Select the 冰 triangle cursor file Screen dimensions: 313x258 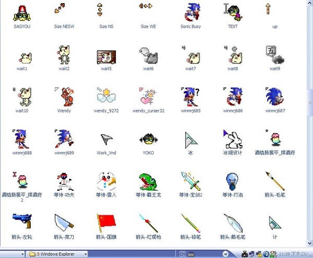(x=191, y=140)
